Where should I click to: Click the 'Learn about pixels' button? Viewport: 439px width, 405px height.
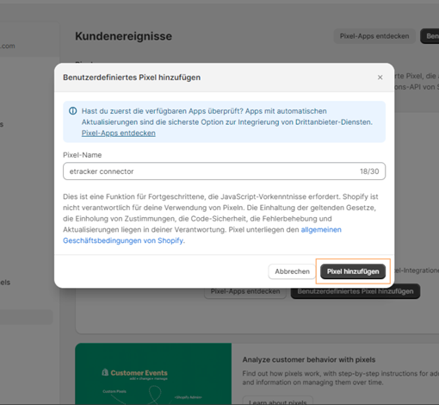(278, 402)
